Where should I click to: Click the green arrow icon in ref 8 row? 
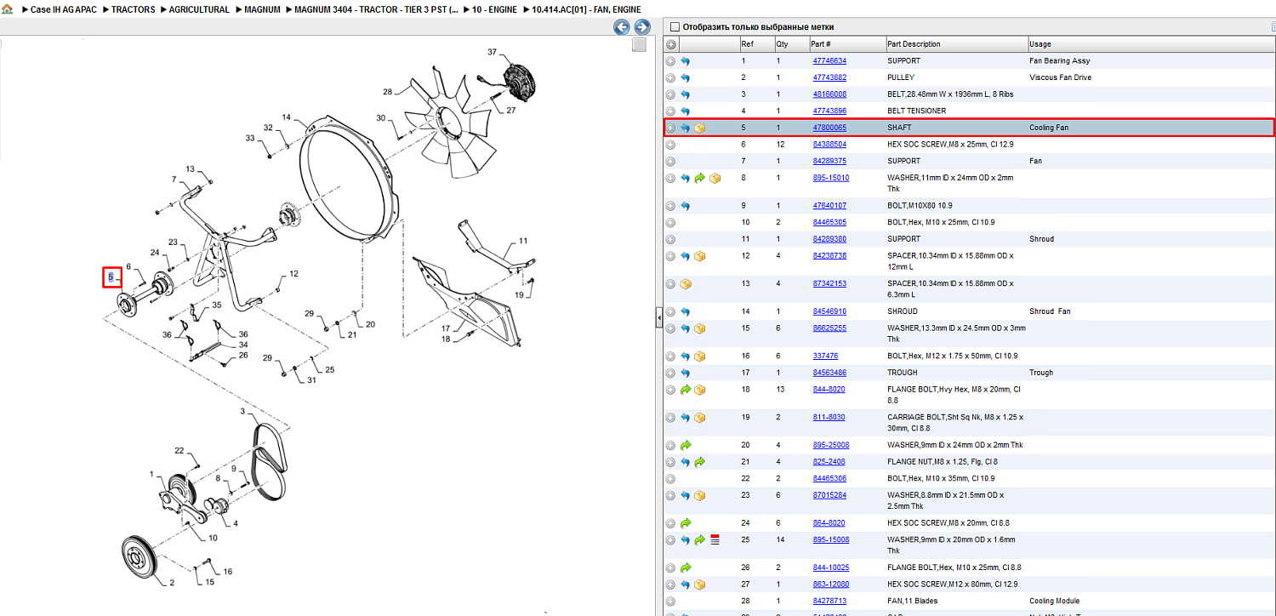700,178
